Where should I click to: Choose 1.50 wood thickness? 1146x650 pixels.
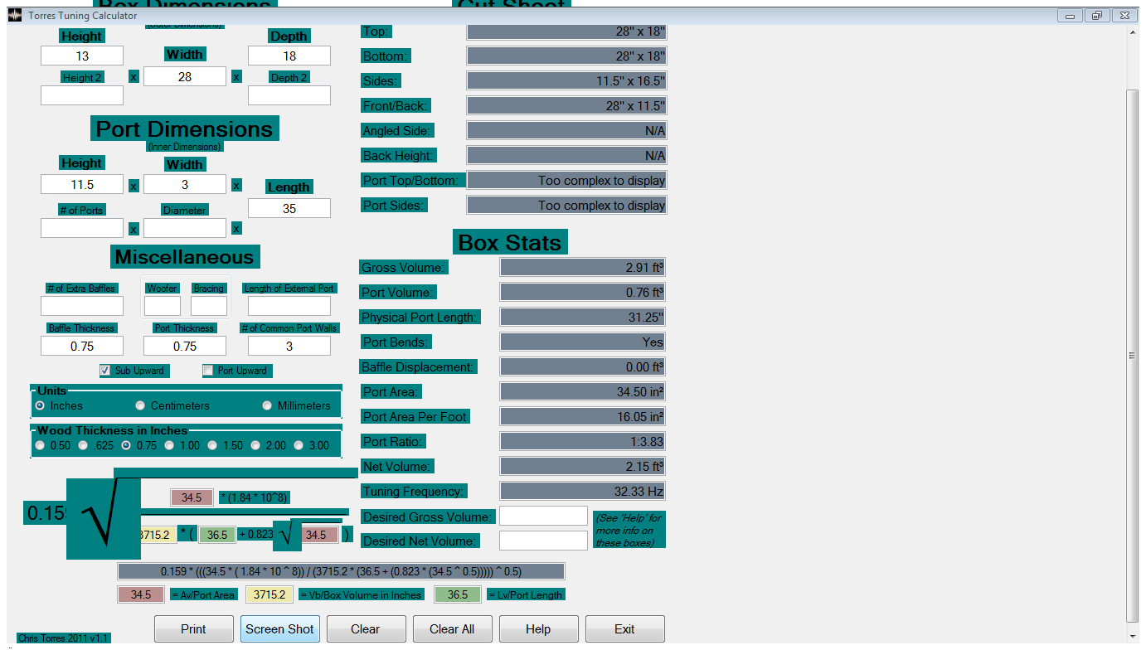click(x=212, y=445)
